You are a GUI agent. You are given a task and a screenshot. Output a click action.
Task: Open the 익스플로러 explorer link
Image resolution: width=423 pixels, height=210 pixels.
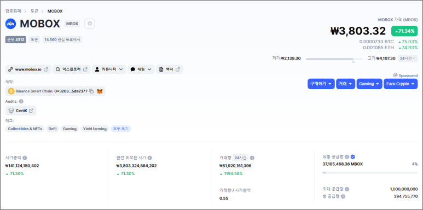[72, 69]
